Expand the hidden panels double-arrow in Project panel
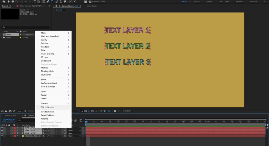The height and width of the screenshot is (146, 269). (49, 6)
